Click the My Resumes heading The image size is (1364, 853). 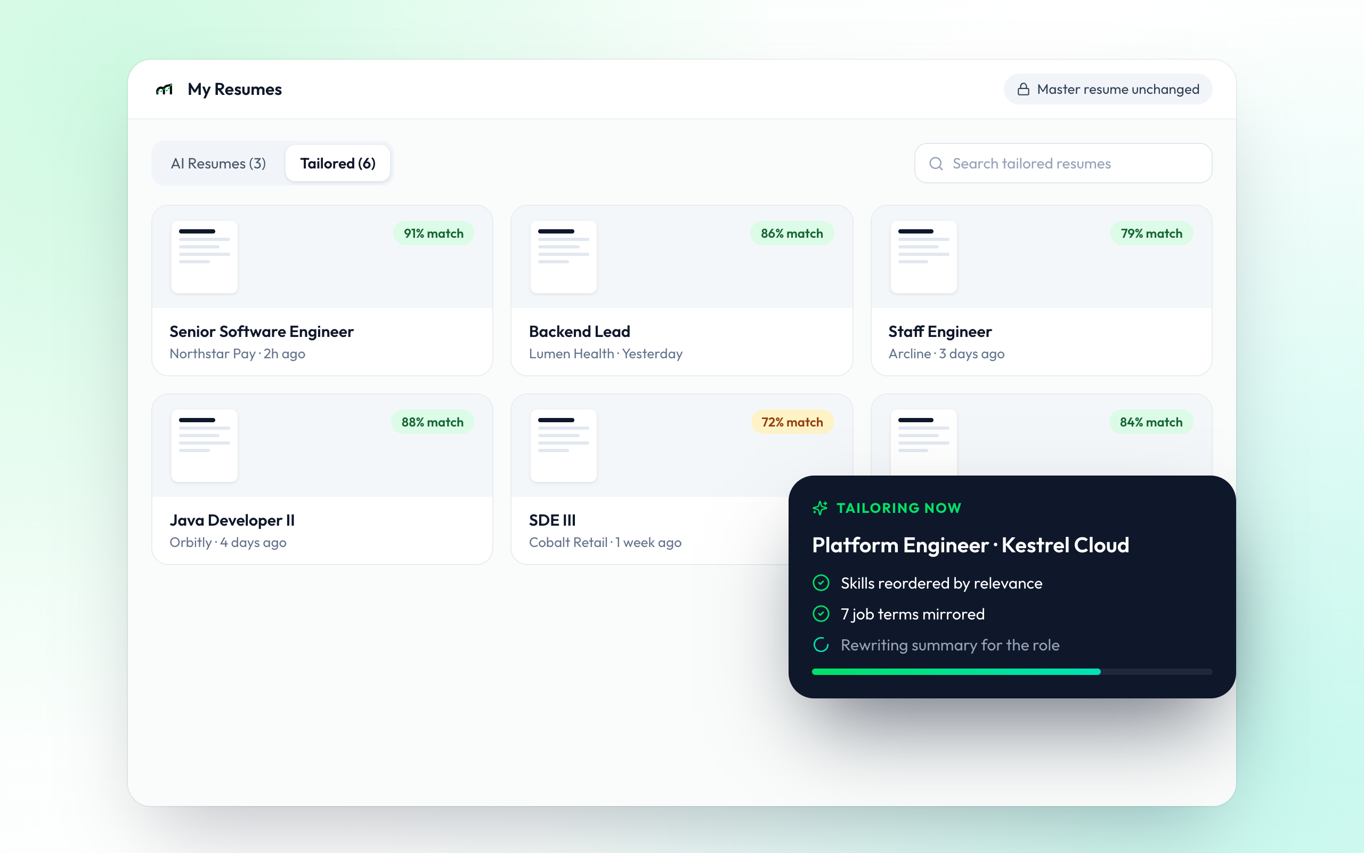click(234, 89)
